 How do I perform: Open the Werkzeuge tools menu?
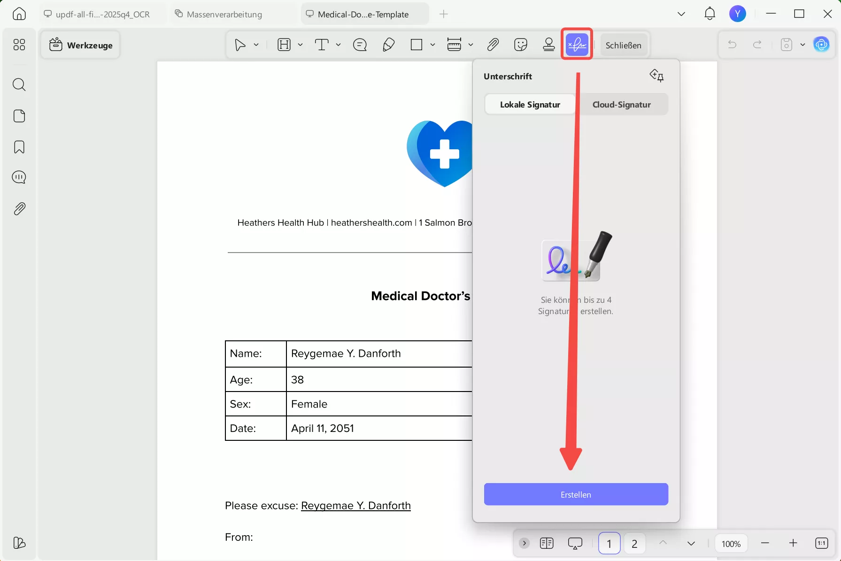[81, 45]
